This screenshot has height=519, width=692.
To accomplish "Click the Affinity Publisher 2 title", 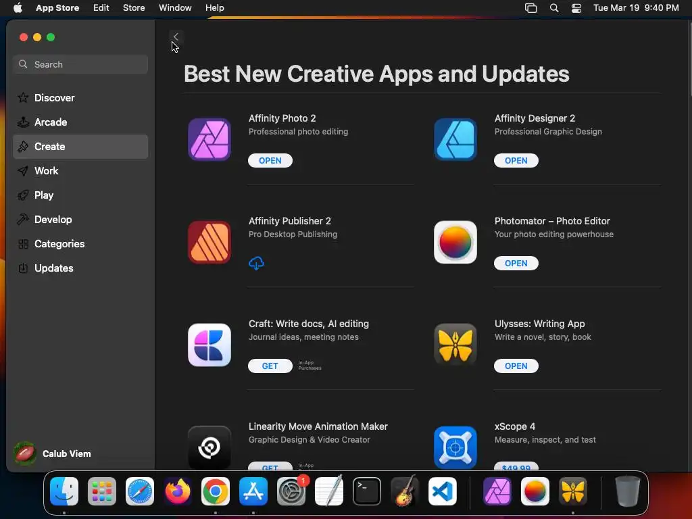I will click(289, 221).
